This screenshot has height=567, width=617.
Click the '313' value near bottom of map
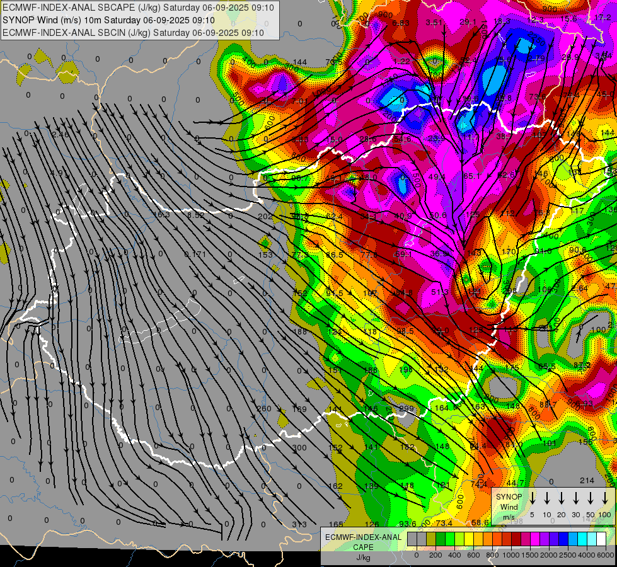(299, 525)
